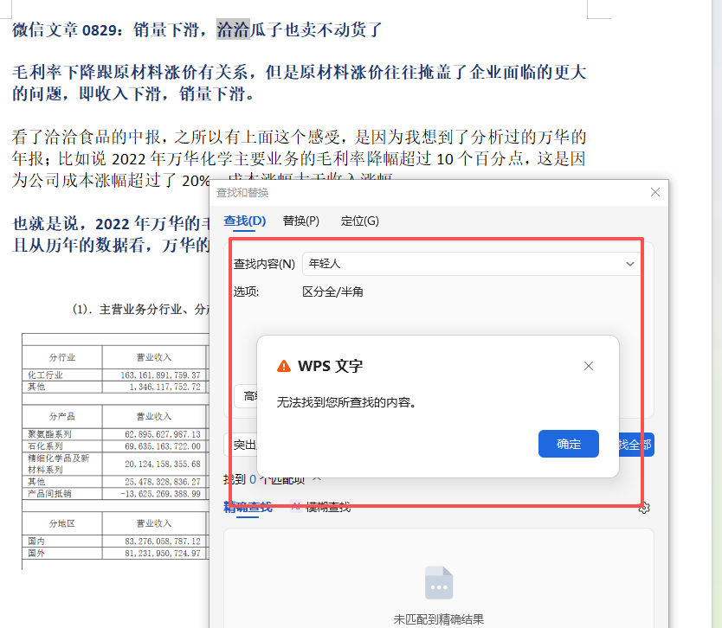Click the 营业收入 header beside 分地区
The width and height of the screenshot is (722, 628).
point(154,523)
